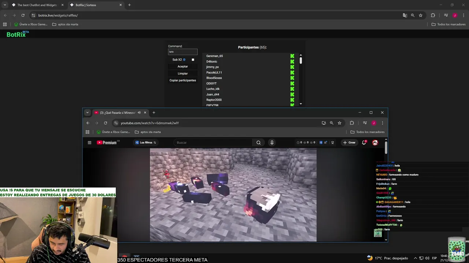Open the Los filtros dropdown
The height and width of the screenshot is (263, 469).
click(x=146, y=142)
